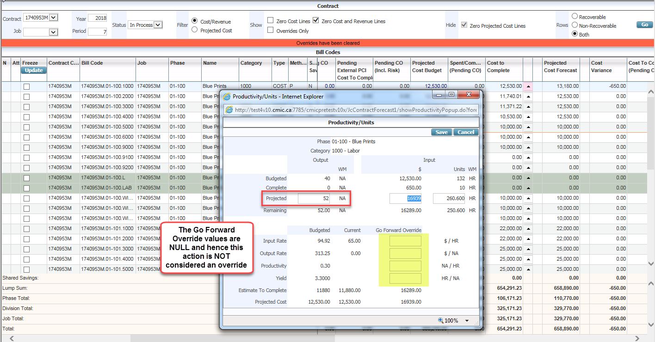This screenshot has height=342, width=655.
Task: Click the zoom magnifier icon in popup status bar
Action: pyautogui.click(x=441, y=320)
